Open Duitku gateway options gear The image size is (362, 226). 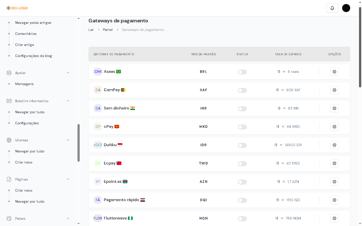[334, 145]
